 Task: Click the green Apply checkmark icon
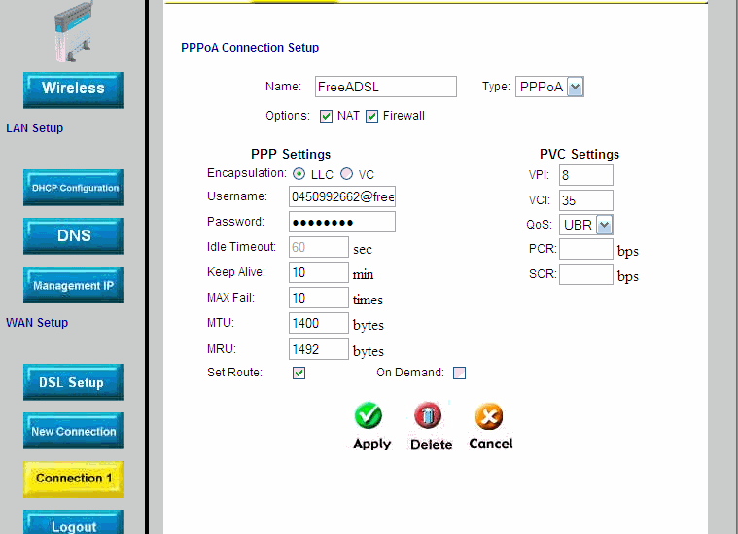coord(369,416)
